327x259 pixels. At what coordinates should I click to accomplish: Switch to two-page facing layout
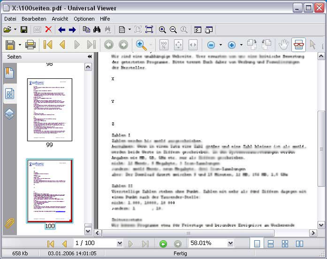click(300, 244)
